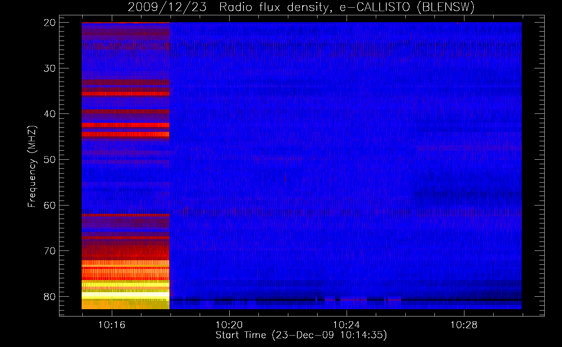Click the frequency tick label "40"

50,114
